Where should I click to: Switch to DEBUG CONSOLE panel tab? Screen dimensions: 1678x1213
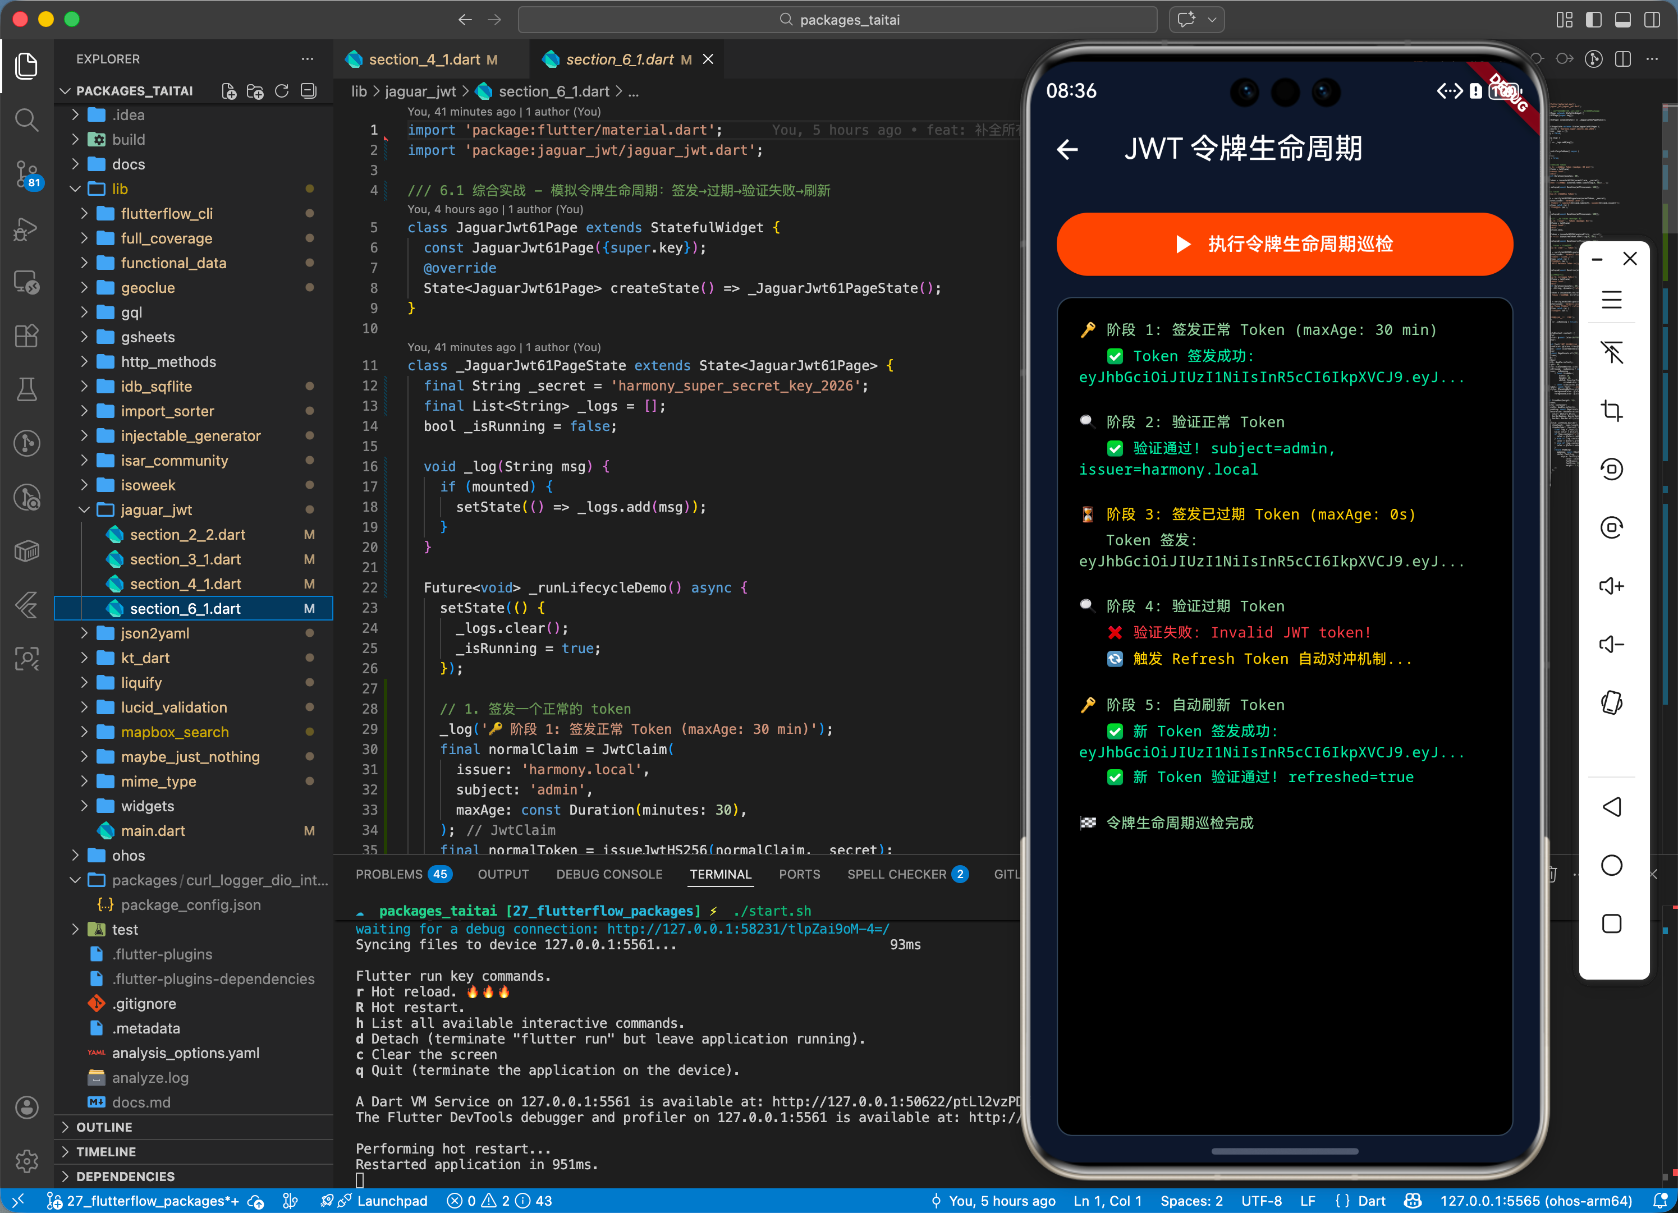(609, 874)
